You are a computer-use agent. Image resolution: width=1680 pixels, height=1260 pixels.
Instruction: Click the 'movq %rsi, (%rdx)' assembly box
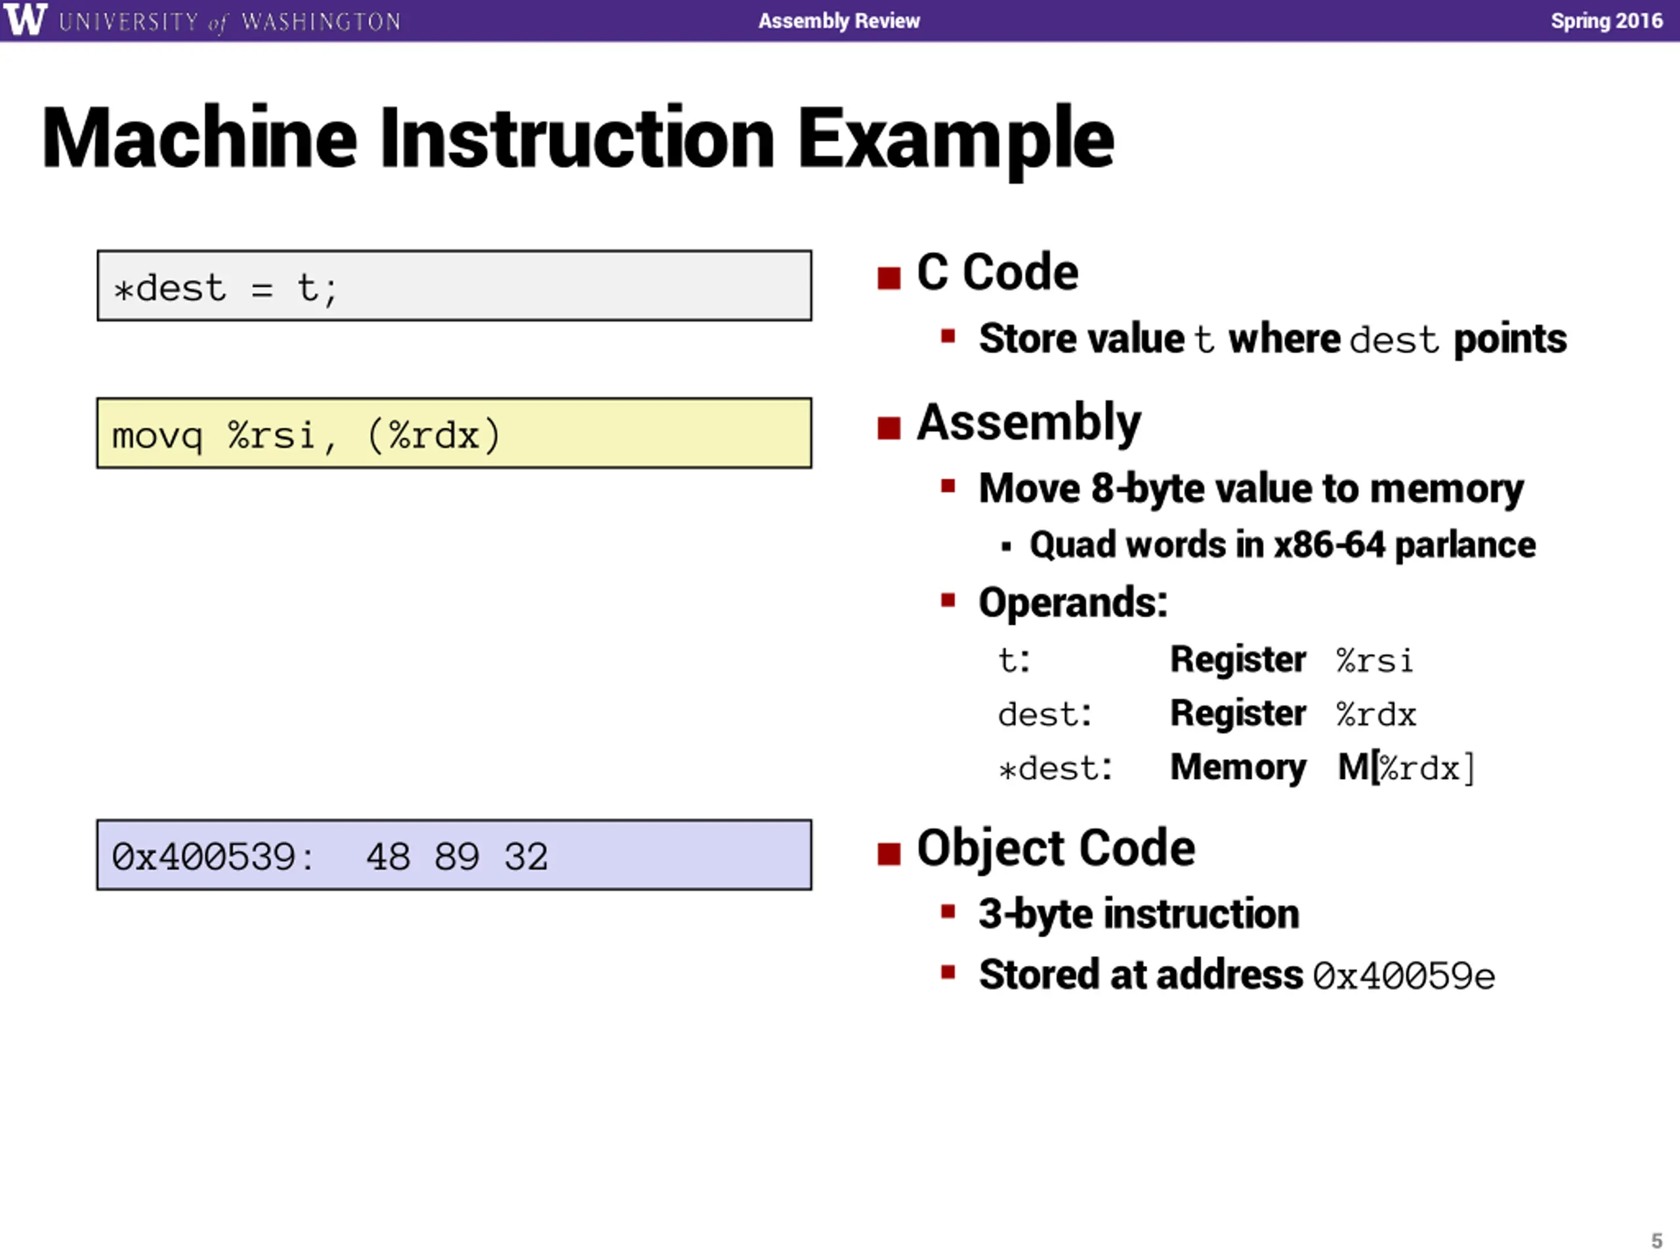click(454, 433)
